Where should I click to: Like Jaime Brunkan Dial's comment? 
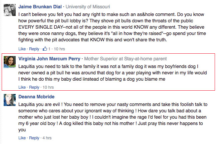coord(22,49)
